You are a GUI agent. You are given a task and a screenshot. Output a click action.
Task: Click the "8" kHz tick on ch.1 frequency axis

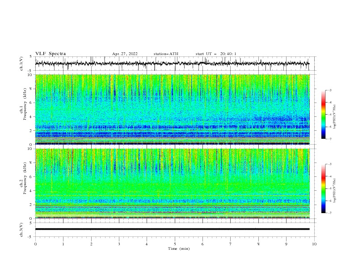tap(32, 89)
